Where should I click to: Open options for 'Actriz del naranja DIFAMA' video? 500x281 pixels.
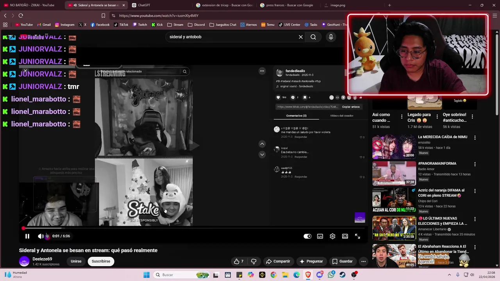click(x=475, y=191)
